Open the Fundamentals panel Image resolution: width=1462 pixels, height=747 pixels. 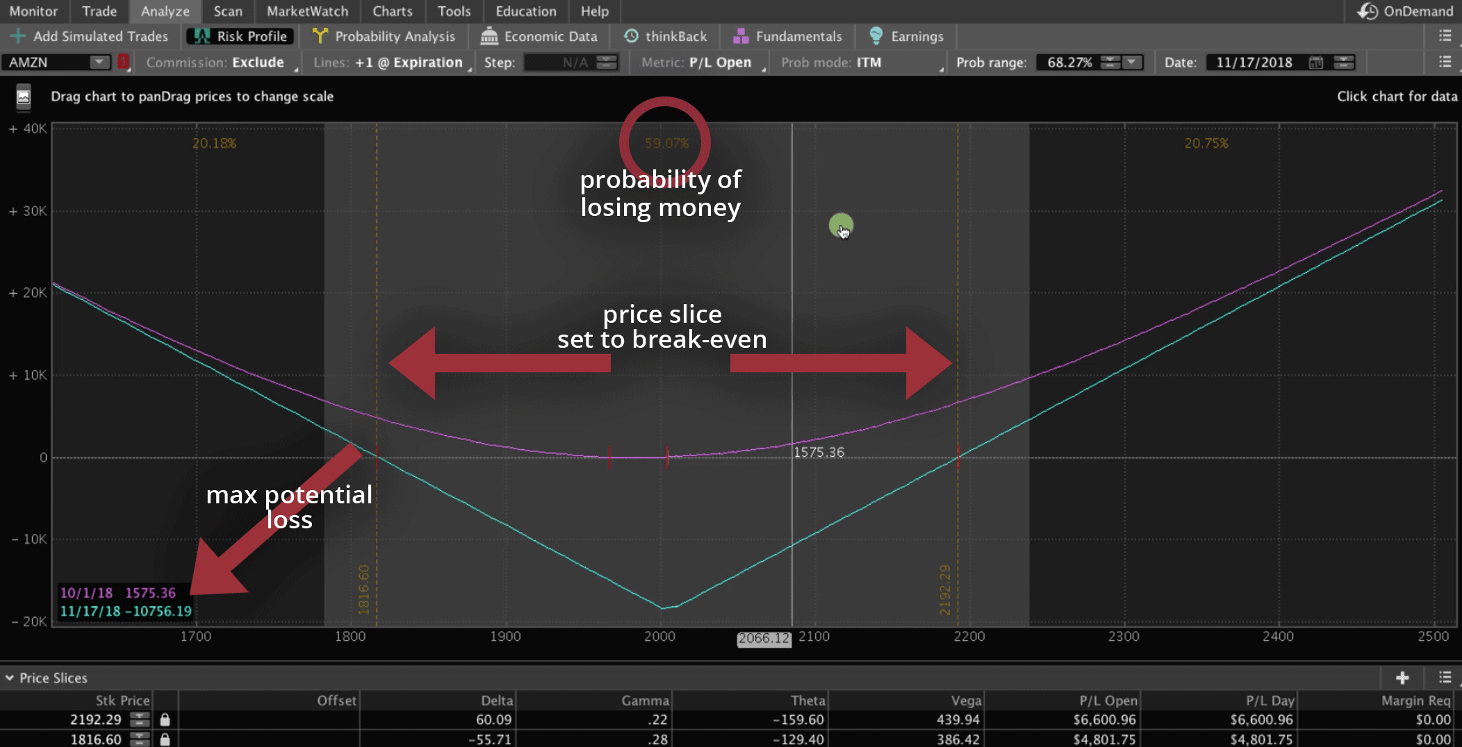pyautogui.click(x=740, y=36)
